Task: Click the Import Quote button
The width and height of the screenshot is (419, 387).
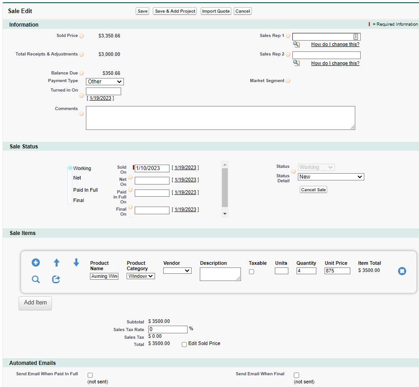Action: [216, 11]
